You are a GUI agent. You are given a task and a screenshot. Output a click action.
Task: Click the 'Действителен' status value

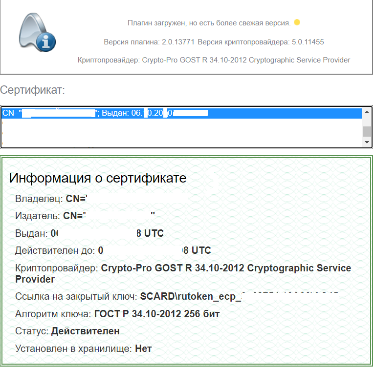(85, 331)
